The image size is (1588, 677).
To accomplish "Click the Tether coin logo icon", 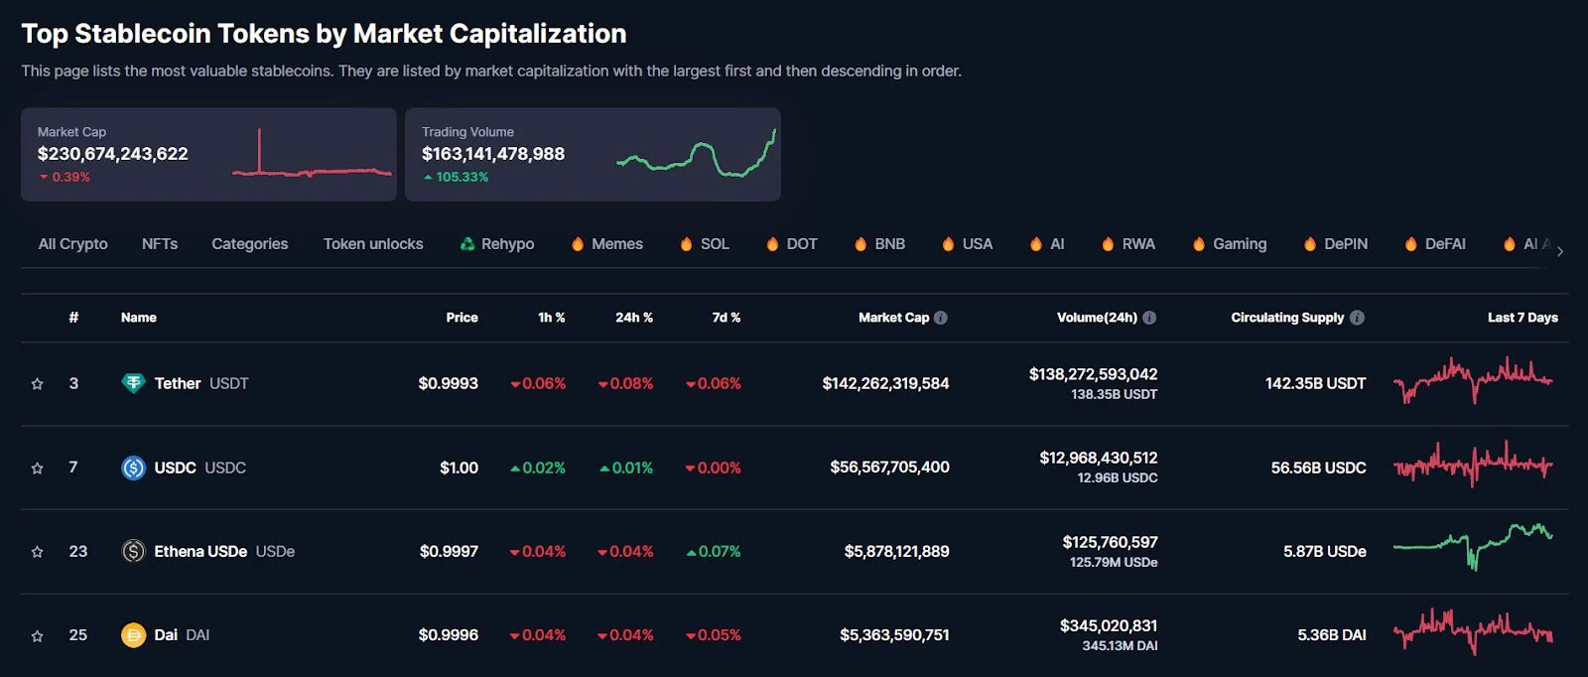I will 133,383.
